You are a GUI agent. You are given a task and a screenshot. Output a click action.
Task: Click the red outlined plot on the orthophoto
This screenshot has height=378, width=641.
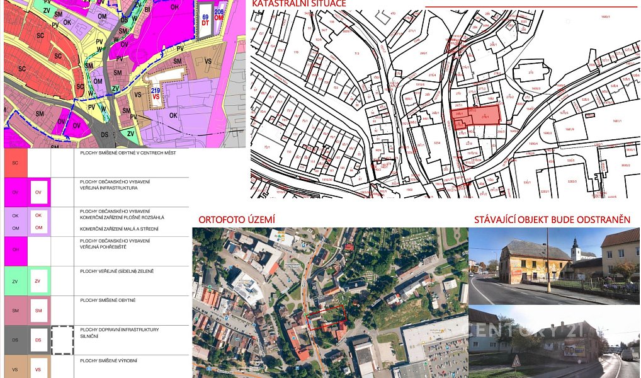(x=326, y=318)
